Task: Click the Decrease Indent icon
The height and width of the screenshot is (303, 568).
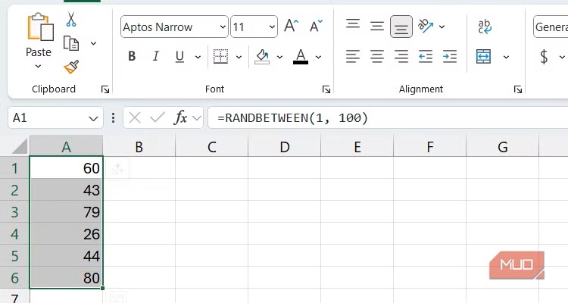Action: coord(426,56)
